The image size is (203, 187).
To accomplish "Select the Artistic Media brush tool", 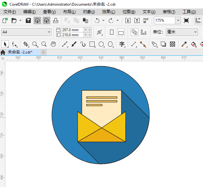I will [x=74, y=44].
